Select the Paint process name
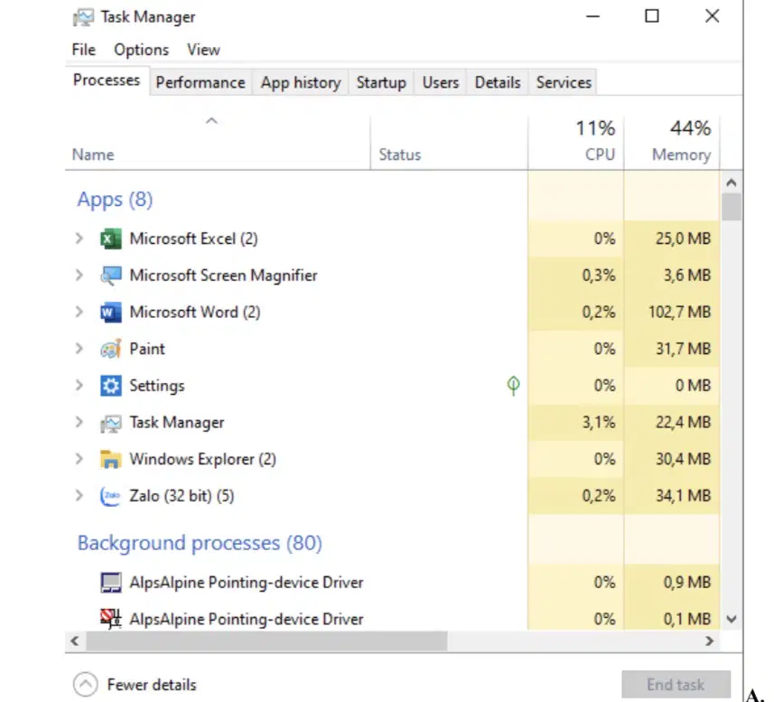This screenshot has height=702, width=774. [x=147, y=349]
